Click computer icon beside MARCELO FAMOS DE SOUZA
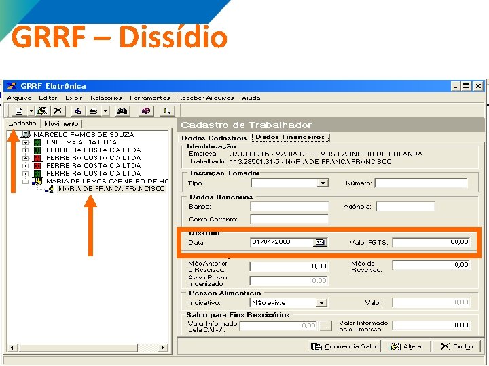This screenshot has width=489, height=366. click(x=26, y=134)
